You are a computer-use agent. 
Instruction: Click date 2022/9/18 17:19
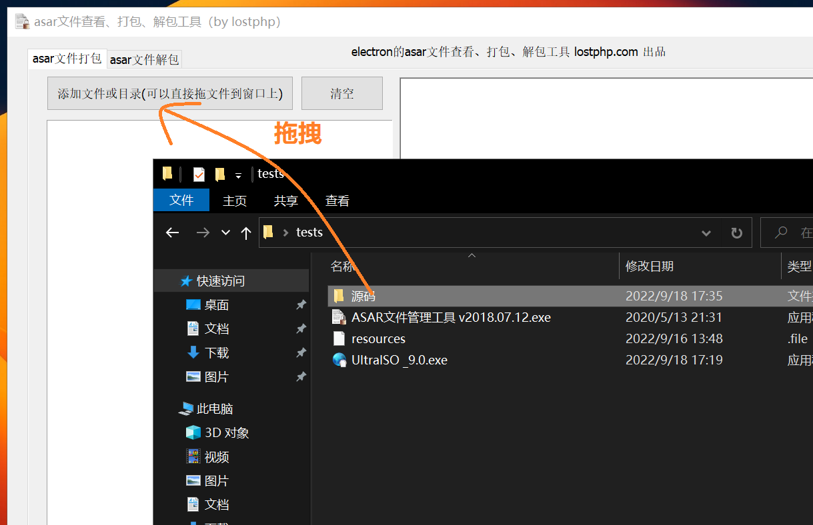point(674,360)
